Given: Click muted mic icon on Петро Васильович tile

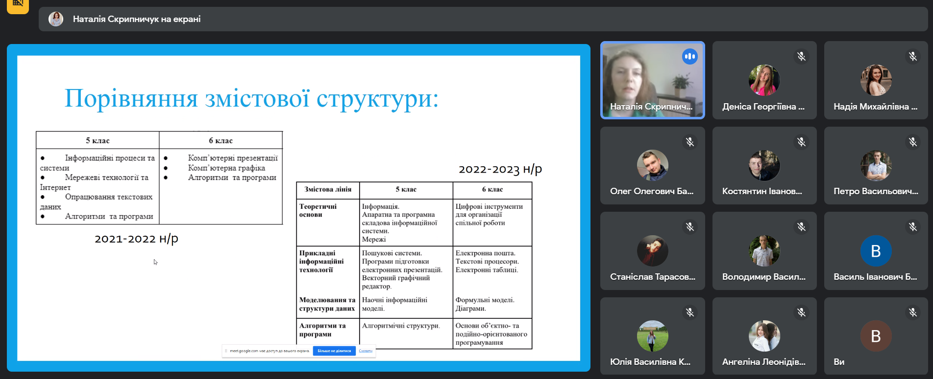Looking at the screenshot, I should coord(913,142).
